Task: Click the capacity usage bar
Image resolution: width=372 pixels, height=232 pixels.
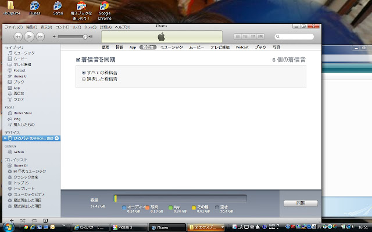Action: click(x=180, y=198)
